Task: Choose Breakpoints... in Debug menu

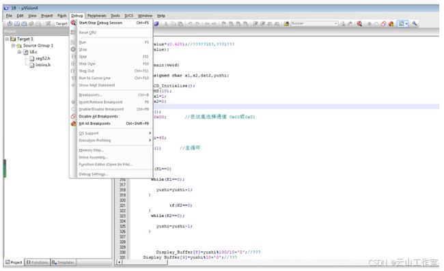Action: click(x=111, y=95)
